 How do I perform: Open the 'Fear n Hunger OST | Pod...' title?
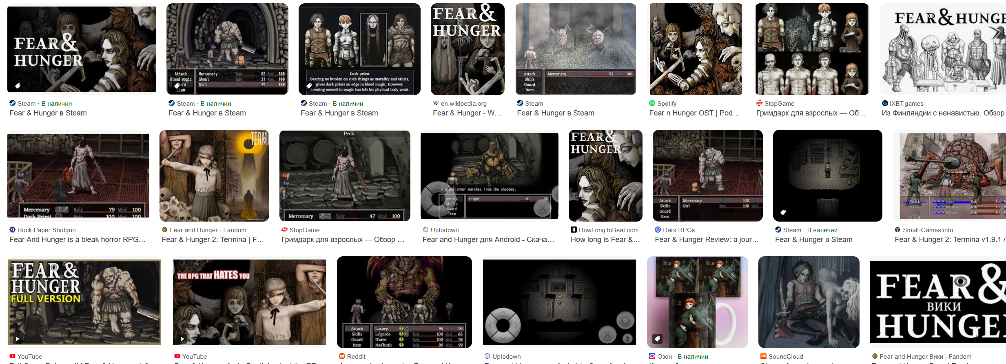tap(694, 113)
